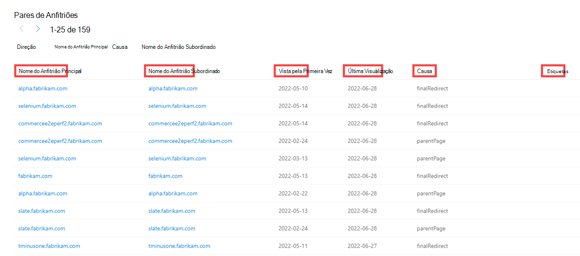The width and height of the screenshot is (580, 256).
Task: Select first-seen date 2022-05-11
Action: point(293,246)
